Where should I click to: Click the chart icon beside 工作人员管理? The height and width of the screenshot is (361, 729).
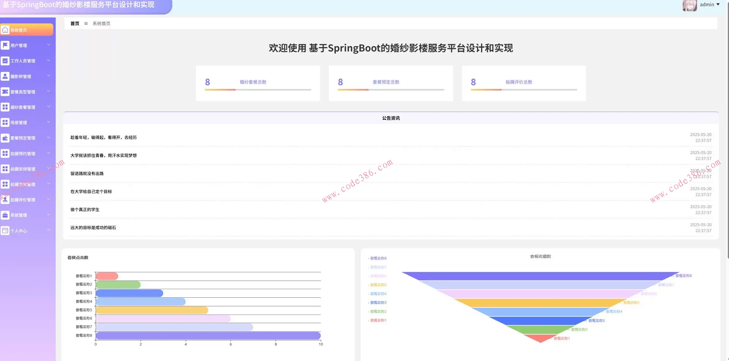pos(5,61)
